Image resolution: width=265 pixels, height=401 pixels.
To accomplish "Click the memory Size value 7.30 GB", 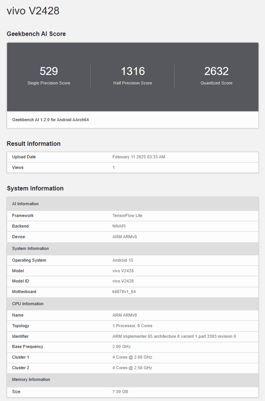I will (120, 392).
